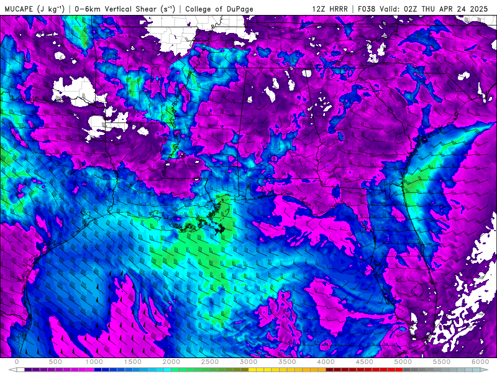This screenshot has width=497, height=373.
Task: Click the 3500 value on the color scale
Action: [288, 362]
